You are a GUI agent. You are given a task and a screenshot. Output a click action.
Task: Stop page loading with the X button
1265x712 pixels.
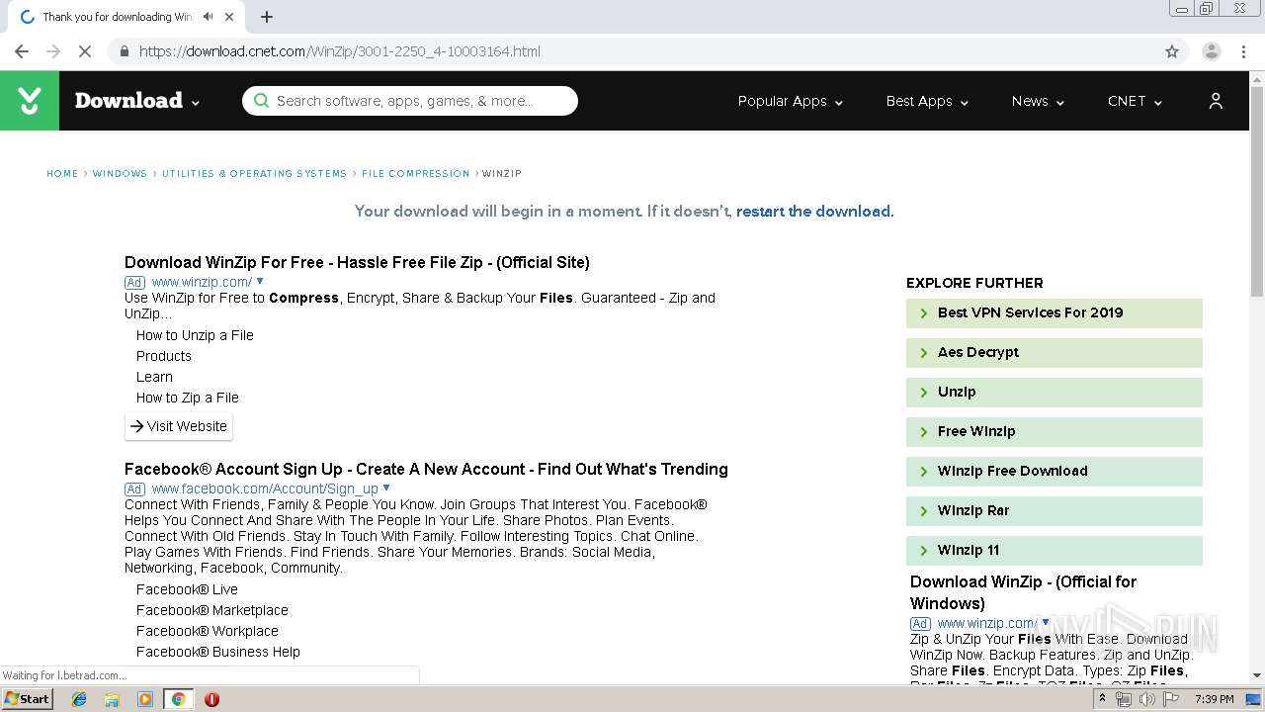tap(85, 51)
